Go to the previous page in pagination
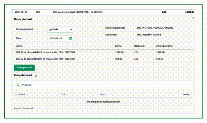207x123 pixels. pyautogui.click(x=185, y=108)
